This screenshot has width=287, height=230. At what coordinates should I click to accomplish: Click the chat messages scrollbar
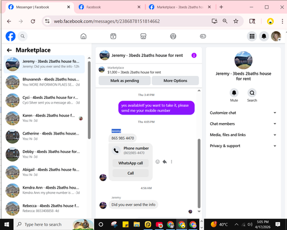(x=199, y=174)
